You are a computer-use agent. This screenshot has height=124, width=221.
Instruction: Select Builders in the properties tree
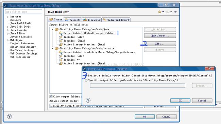tap(16, 20)
